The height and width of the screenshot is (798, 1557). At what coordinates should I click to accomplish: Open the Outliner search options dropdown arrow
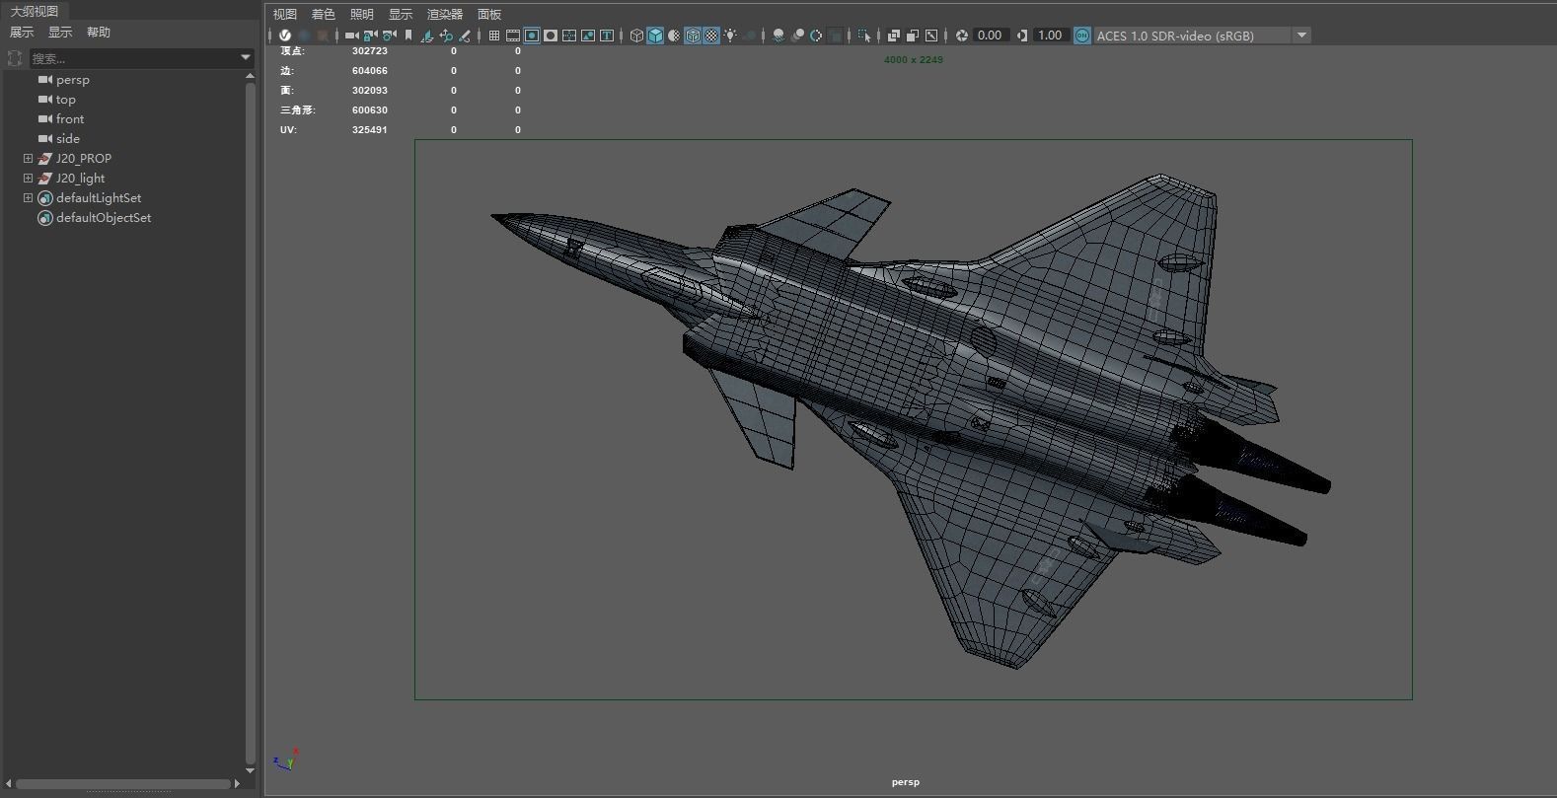pos(246,58)
